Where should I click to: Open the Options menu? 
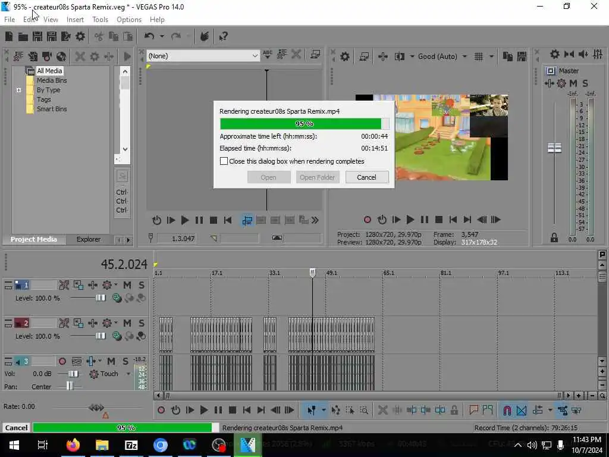click(129, 20)
